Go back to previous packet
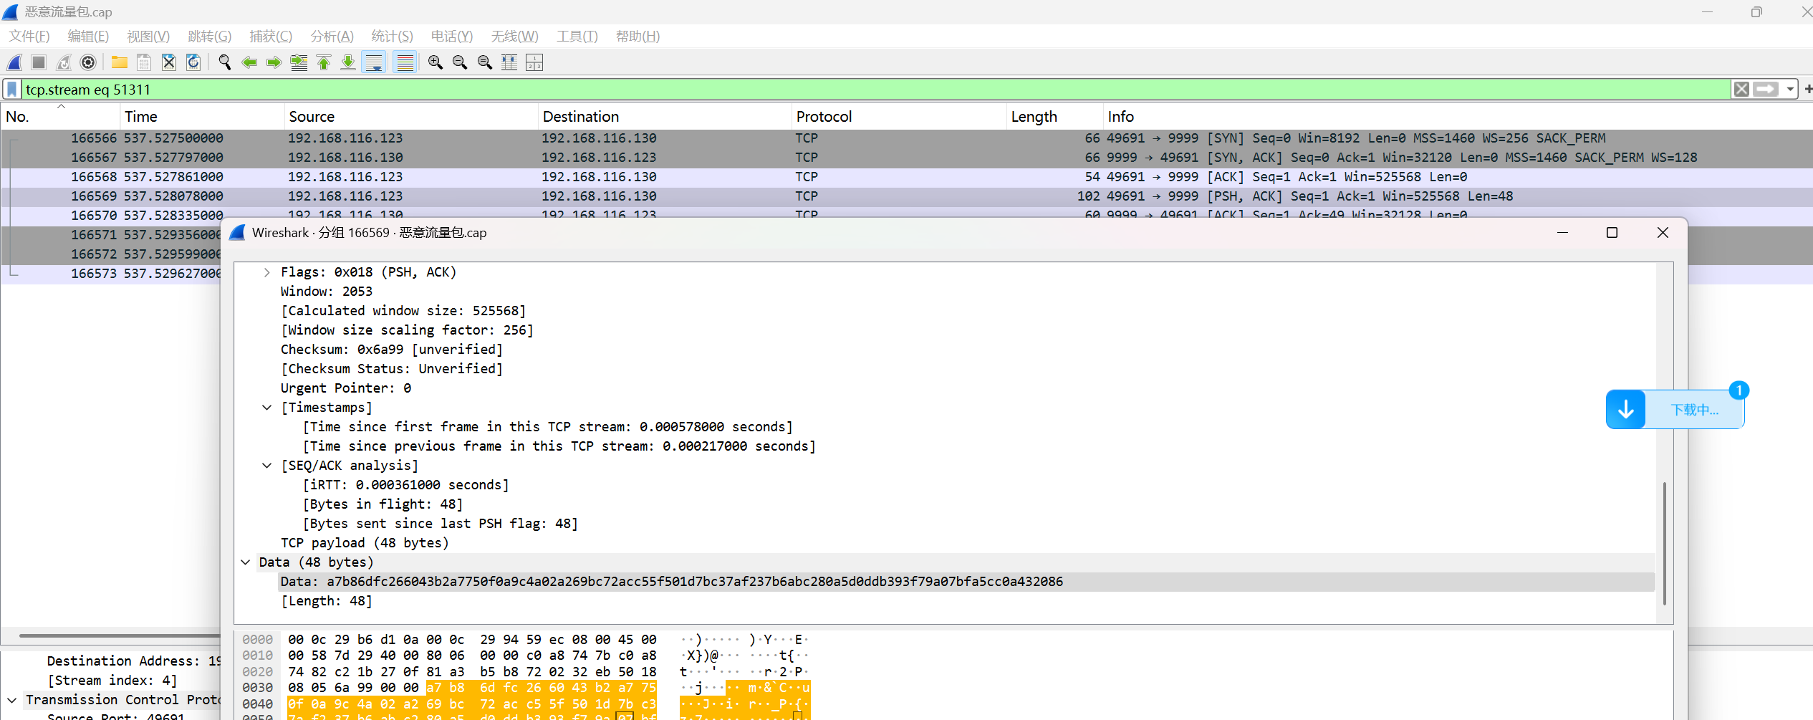 click(249, 62)
